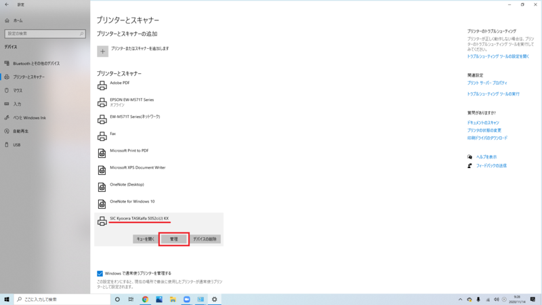Click トラブルシューティング ツールの実行 link
The width and height of the screenshot is (542, 305).
click(493, 94)
